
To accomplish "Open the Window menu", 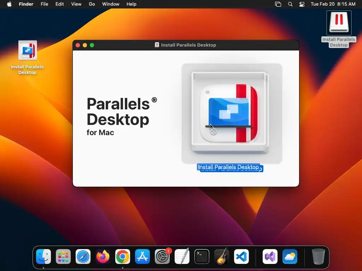I will click(x=111, y=4).
